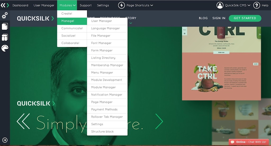Click next slide green chevron arrow
Viewport: 271px width, 146px height.
coord(159,121)
